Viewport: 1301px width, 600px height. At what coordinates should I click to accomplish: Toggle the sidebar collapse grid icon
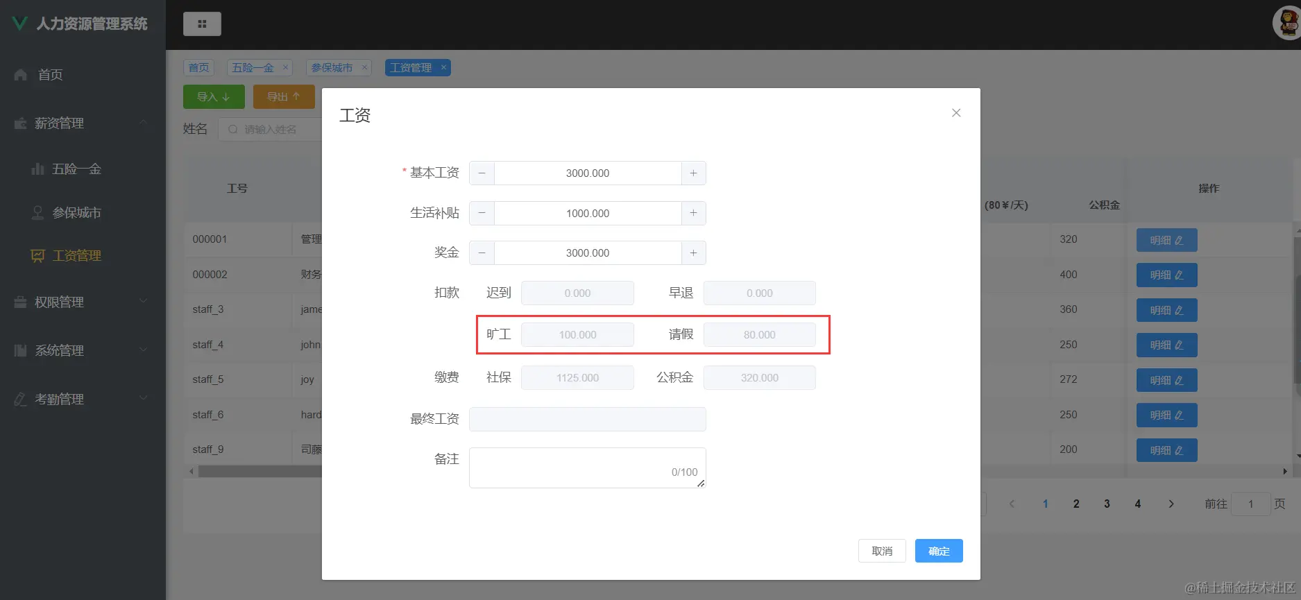(202, 24)
